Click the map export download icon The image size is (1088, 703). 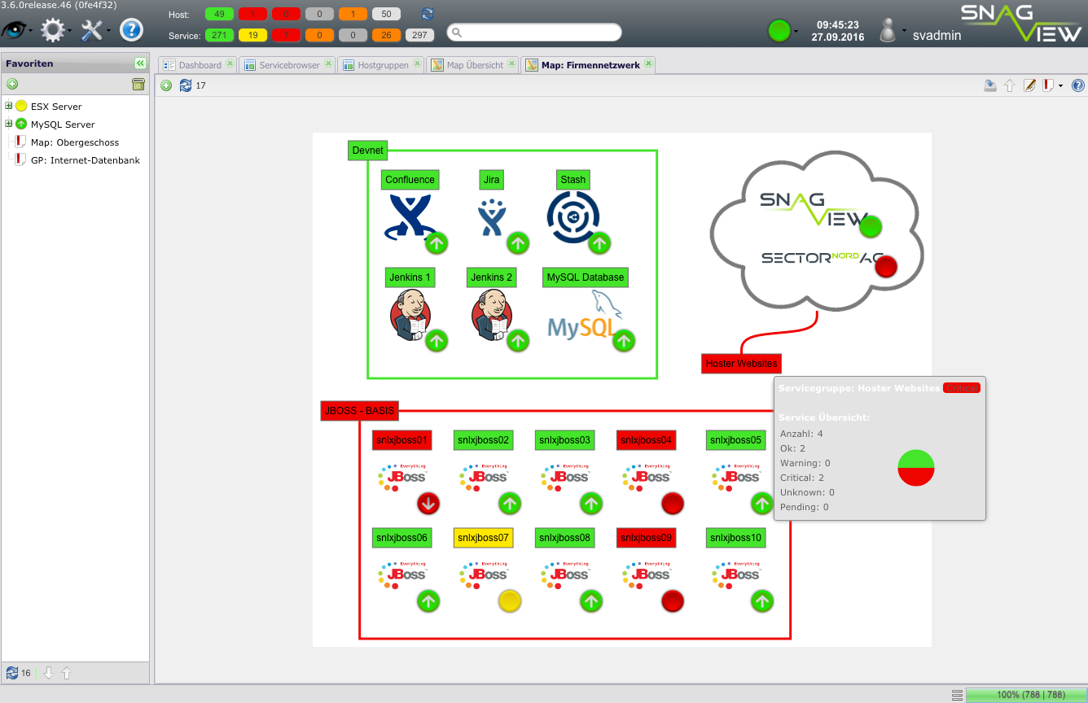tap(990, 85)
